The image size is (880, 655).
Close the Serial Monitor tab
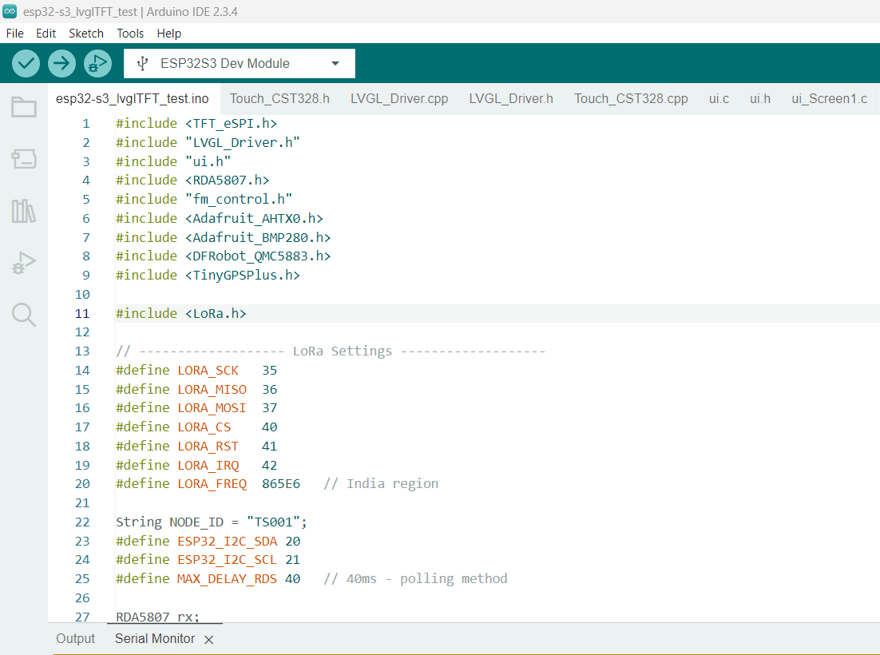pyautogui.click(x=208, y=639)
